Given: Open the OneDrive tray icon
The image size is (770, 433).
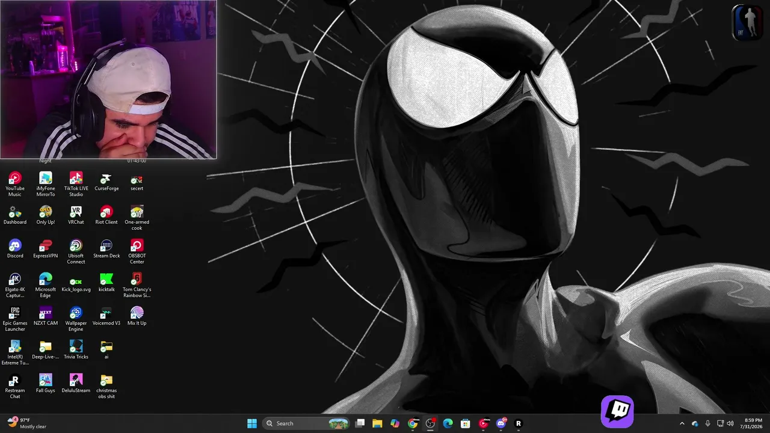Looking at the screenshot, I should click(x=695, y=423).
